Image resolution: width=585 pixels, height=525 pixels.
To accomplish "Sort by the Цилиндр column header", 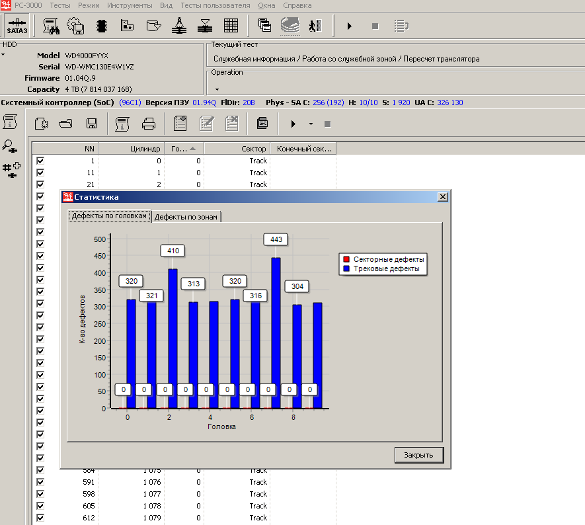I will click(x=131, y=149).
